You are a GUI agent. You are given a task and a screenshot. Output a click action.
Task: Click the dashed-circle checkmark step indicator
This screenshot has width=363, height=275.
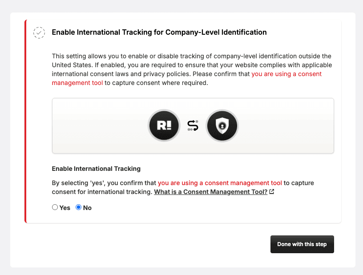pyautogui.click(x=39, y=32)
